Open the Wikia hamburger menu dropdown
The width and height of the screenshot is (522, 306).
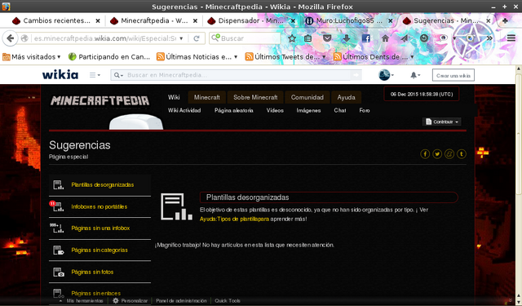[95, 75]
